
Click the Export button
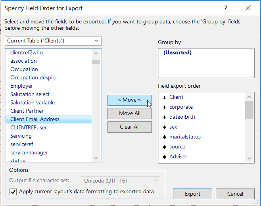tap(192, 194)
